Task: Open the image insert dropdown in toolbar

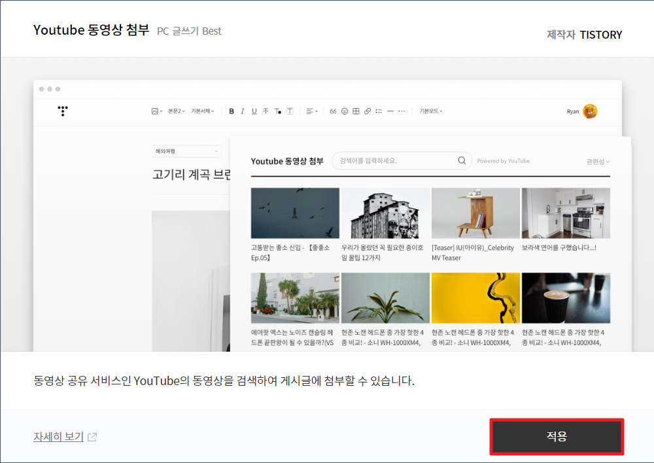Action: (x=157, y=111)
